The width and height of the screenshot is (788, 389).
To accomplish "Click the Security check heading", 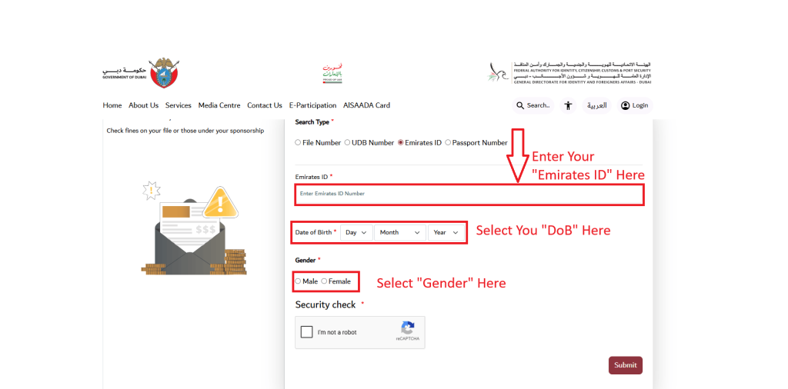I will click(x=326, y=304).
